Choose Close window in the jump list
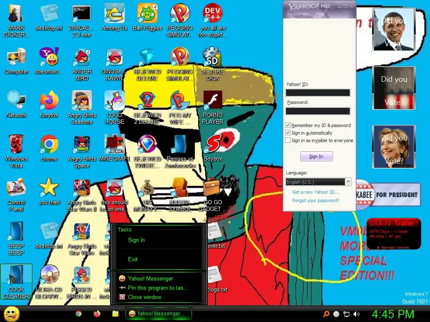 pyautogui.click(x=144, y=297)
